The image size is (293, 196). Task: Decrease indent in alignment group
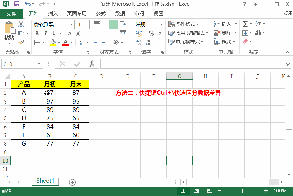tap(97, 43)
